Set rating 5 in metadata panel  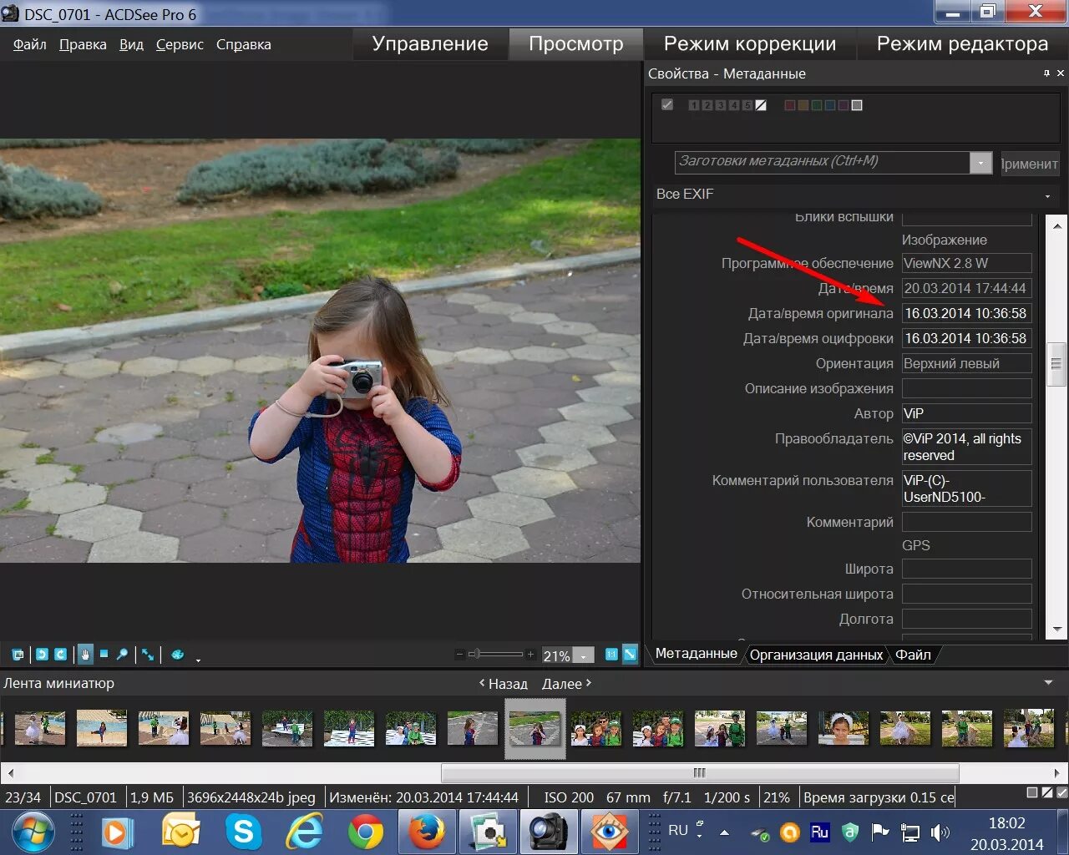point(747,105)
